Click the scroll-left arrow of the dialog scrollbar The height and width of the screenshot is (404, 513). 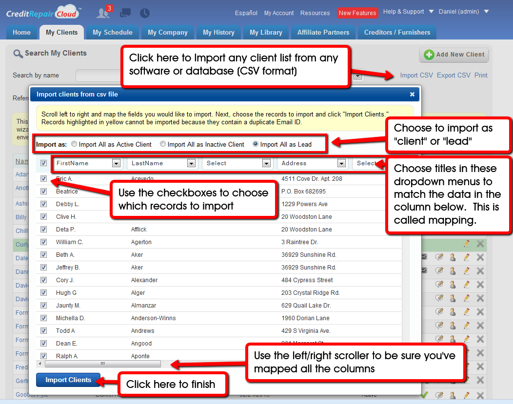pyautogui.click(x=40, y=364)
